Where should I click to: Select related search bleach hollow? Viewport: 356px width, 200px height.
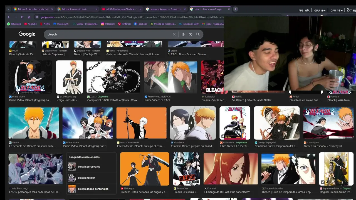91,178
